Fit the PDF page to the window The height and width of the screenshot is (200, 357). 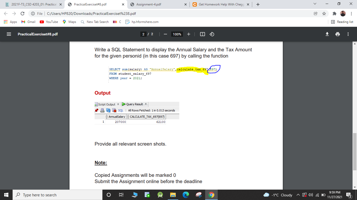click(x=202, y=34)
